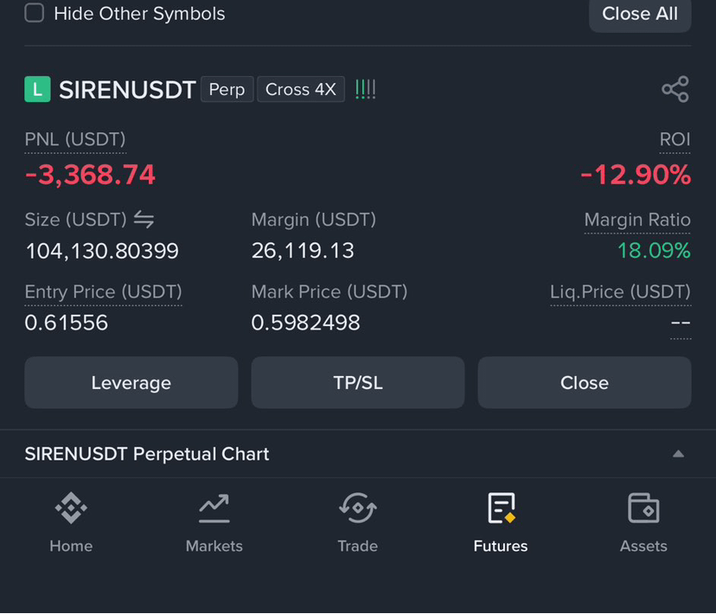Close the SIRENUSDT position
Viewport: 716px width, 614px height.
pyautogui.click(x=585, y=382)
